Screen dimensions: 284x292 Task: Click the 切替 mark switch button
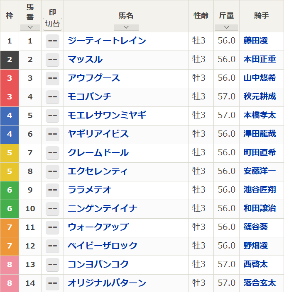coord(52,24)
